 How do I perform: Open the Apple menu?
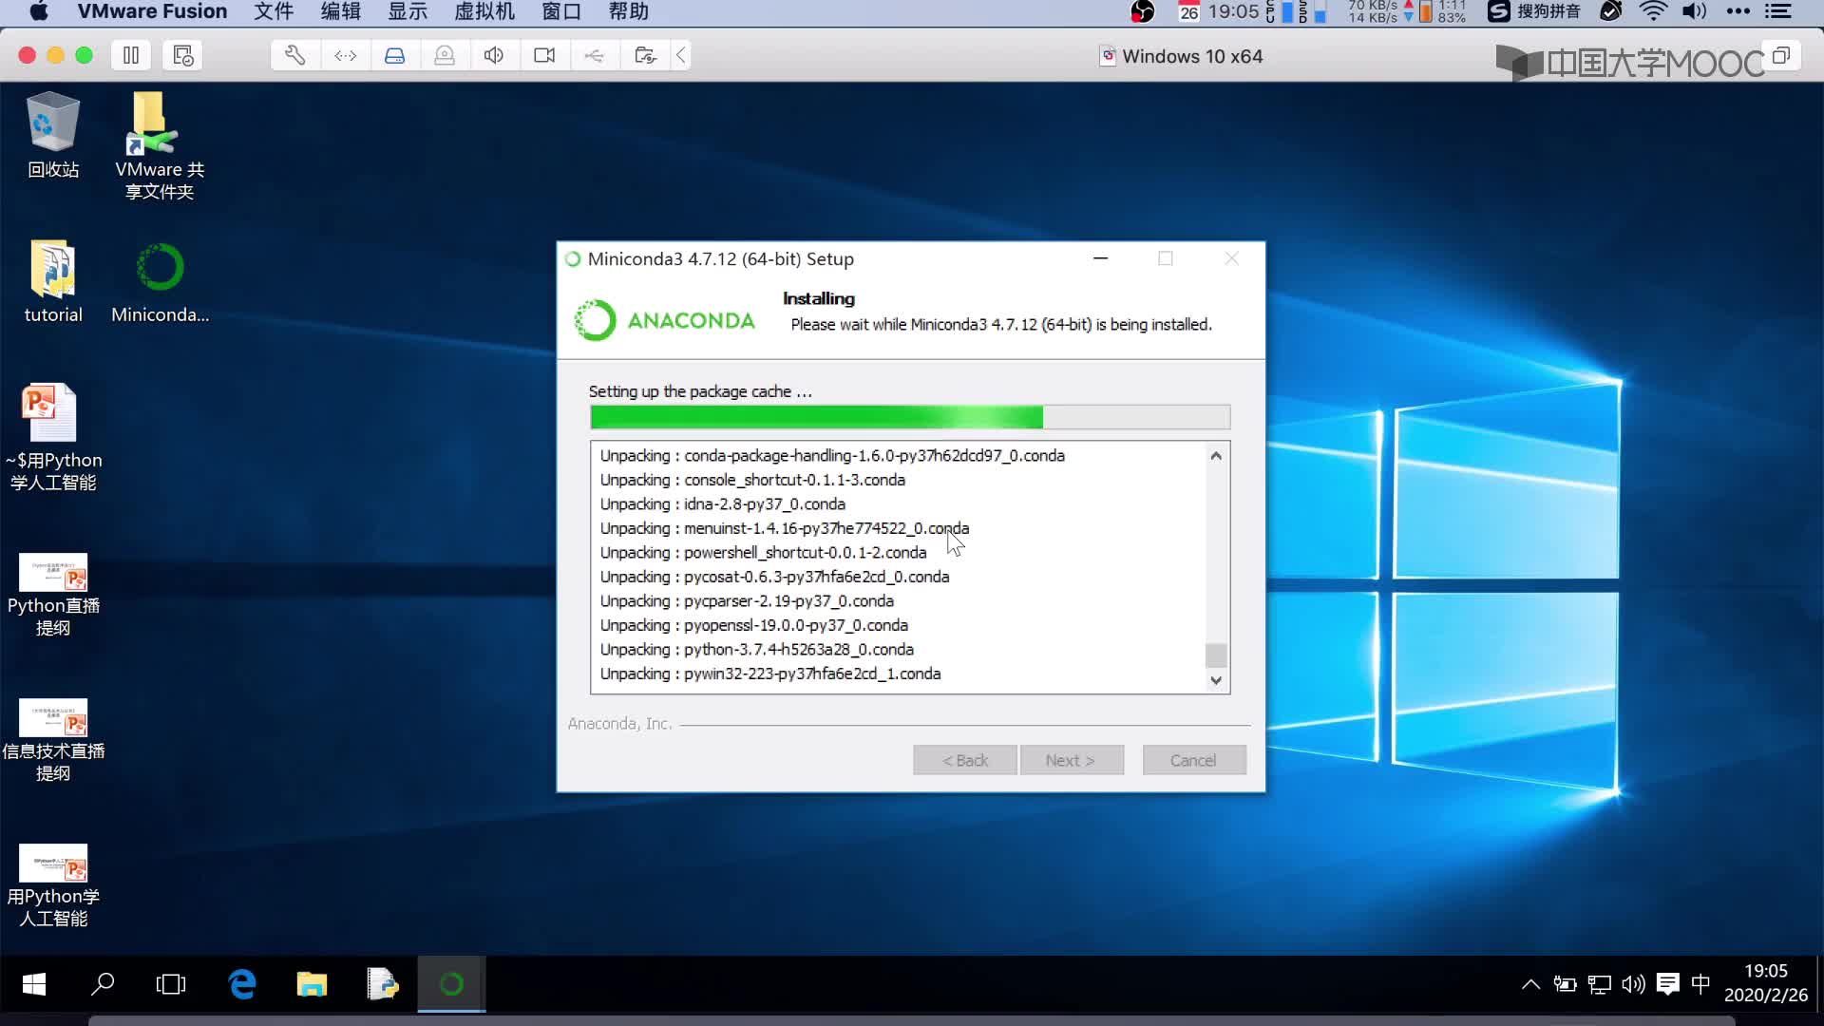(39, 11)
